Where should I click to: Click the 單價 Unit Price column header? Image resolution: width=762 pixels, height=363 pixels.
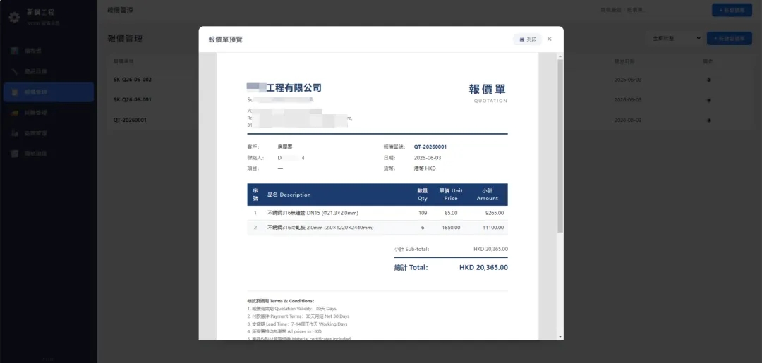(451, 195)
